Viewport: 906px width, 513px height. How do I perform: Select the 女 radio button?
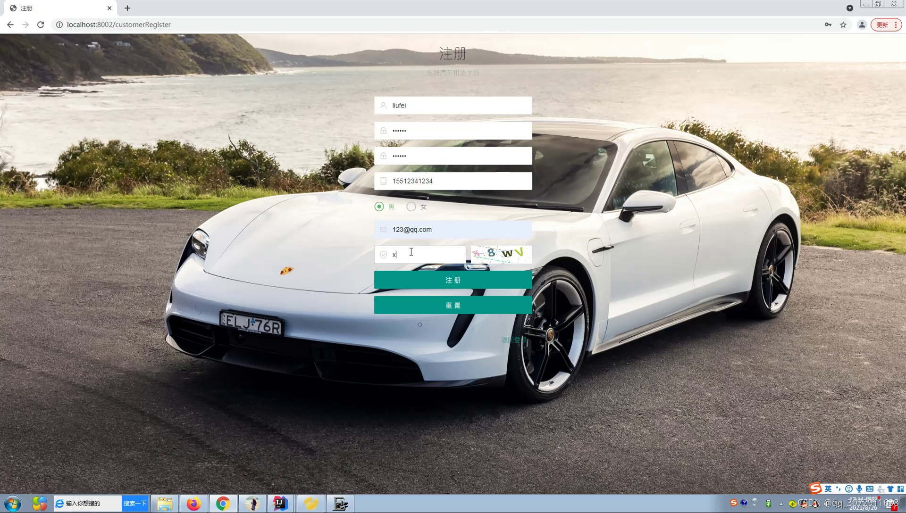click(x=411, y=207)
